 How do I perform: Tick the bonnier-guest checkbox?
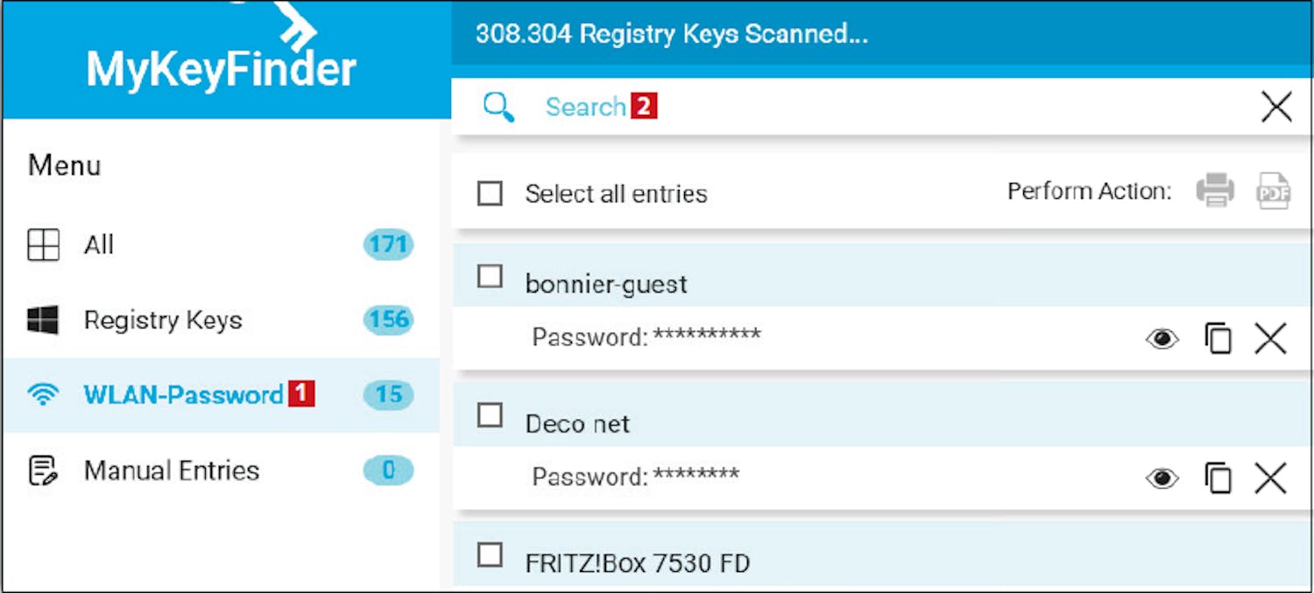[x=490, y=277]
